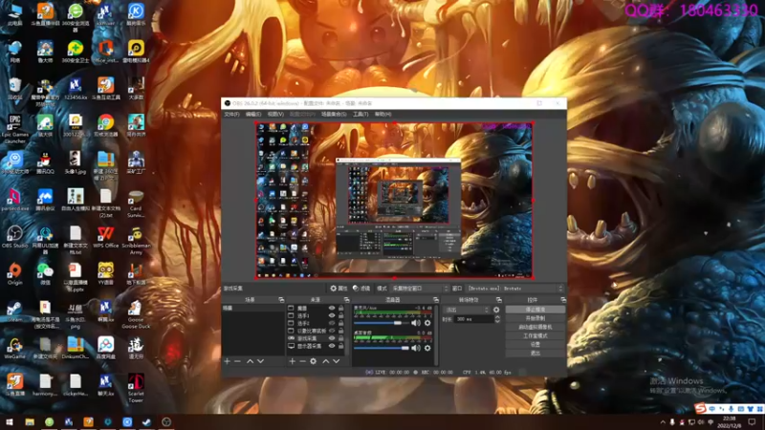Open Scribbleman Army desktop shortcut
The height and width of the screenshot is (430, 765).
(x=136, y=241)
